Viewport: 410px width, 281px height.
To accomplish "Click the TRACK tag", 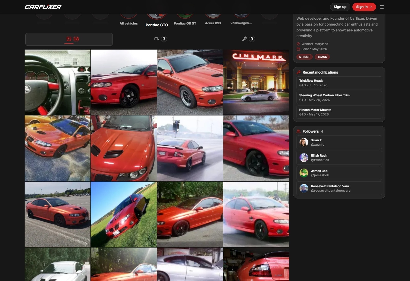I will (x=322, y=57).
